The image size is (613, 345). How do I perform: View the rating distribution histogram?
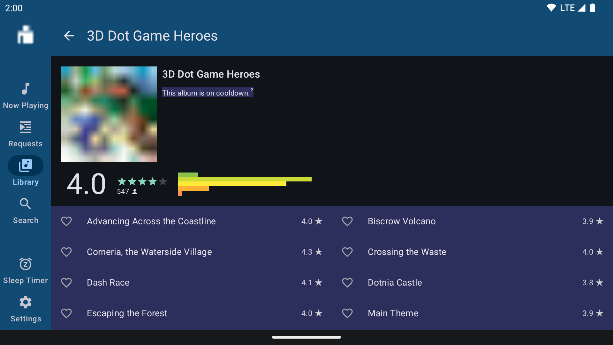(x=245, y=184)
